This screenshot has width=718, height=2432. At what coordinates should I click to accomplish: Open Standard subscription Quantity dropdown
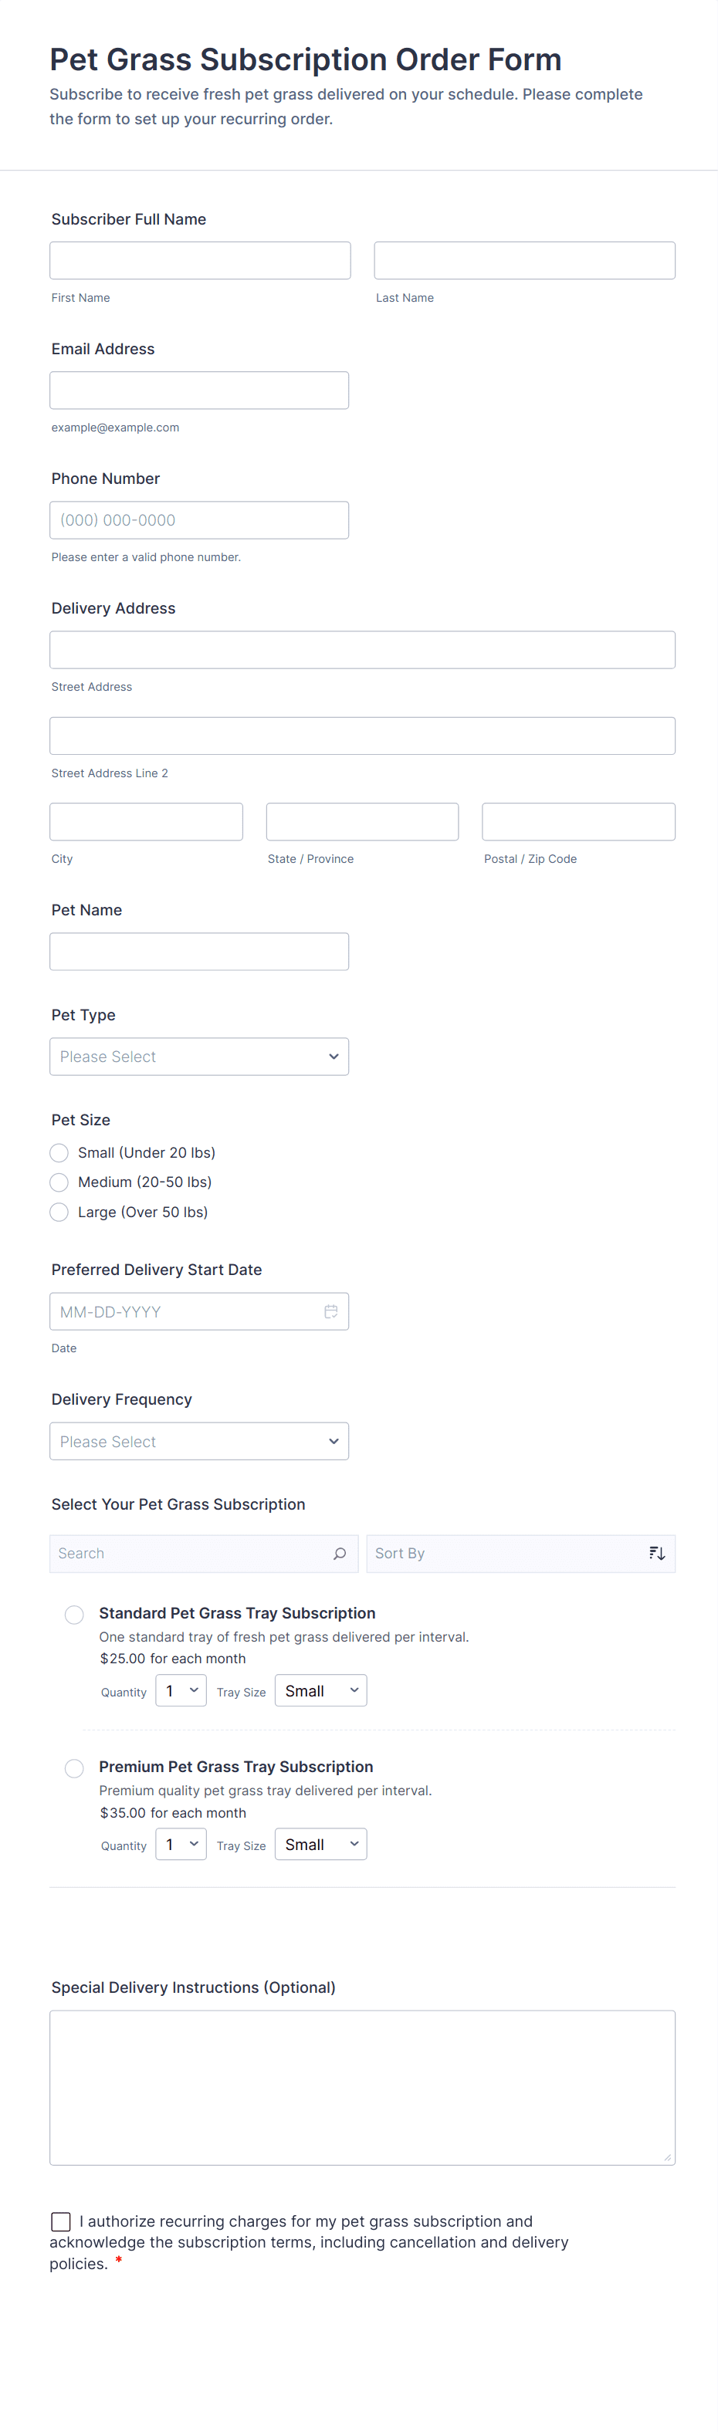181,1691
